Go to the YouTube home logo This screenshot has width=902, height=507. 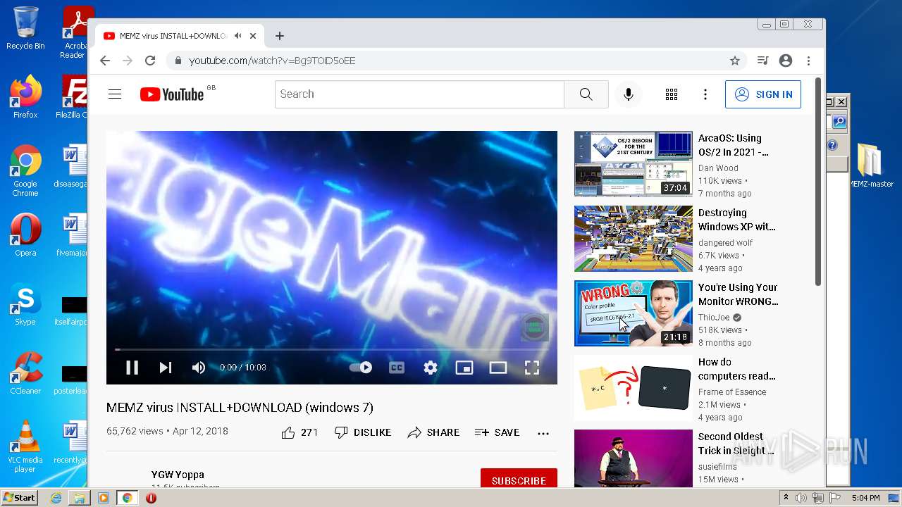[x=172, y=94]
